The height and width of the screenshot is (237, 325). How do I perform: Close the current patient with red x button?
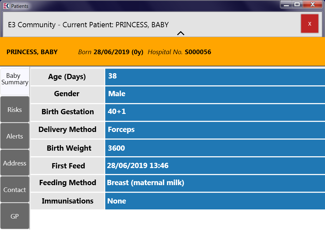pos(310,24)
